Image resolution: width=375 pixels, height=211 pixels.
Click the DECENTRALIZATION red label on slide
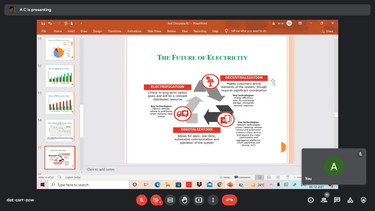tap(244, 78)
